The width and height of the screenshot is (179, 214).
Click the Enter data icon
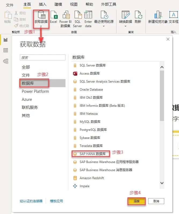click(x=88, y=14)
